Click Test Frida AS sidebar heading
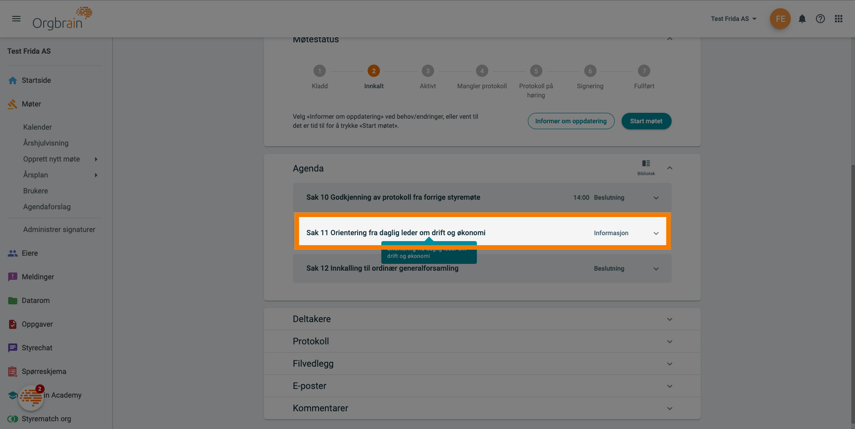The height and width of the screenshot is (429, 855). click(29, 51)
